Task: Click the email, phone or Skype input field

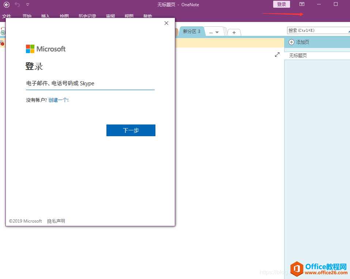Action: [x=90, y=83]
